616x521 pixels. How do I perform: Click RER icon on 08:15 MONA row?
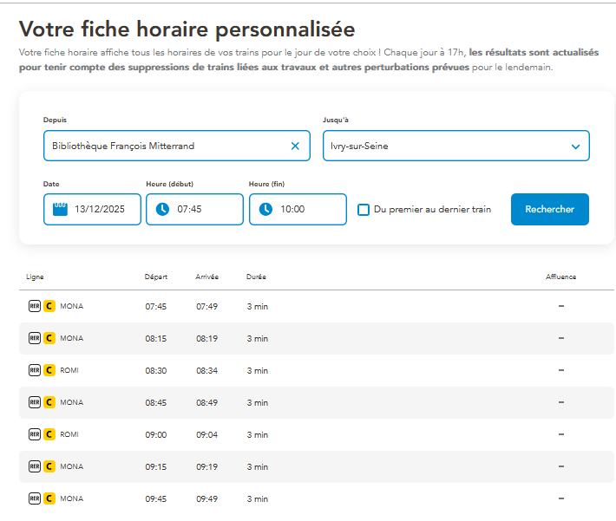click(35, 338)
